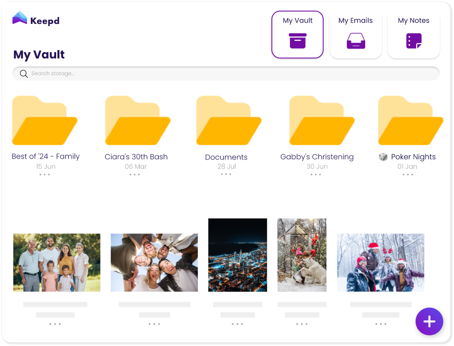454x346 pixels.
Task: Open the Documents folder
Action: [x=229, y=121]
